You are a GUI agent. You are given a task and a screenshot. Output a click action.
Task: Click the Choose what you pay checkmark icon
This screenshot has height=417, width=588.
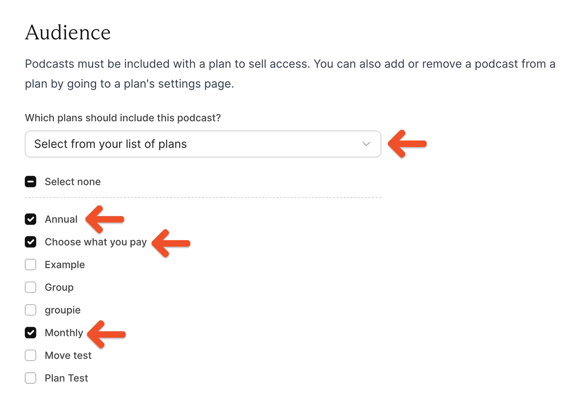[x=31, y=242]
